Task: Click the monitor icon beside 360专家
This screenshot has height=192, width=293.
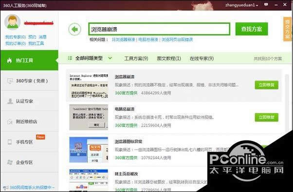Action: click(x=10, y=81)
